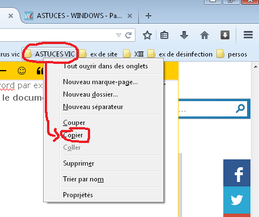The width and height of the screenshot is (259, 217).
Task: Open a new tab with plus button
Action: [x=148, y=16]
